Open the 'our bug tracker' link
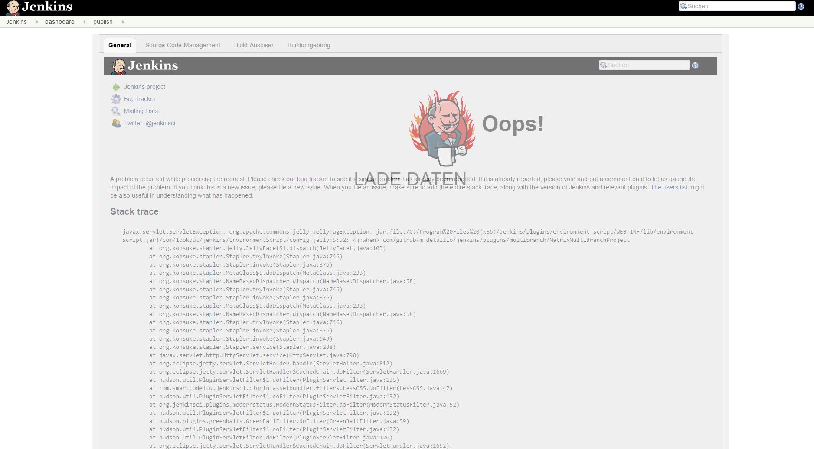This screenshot has height=449, width=814. coord(307,179)
